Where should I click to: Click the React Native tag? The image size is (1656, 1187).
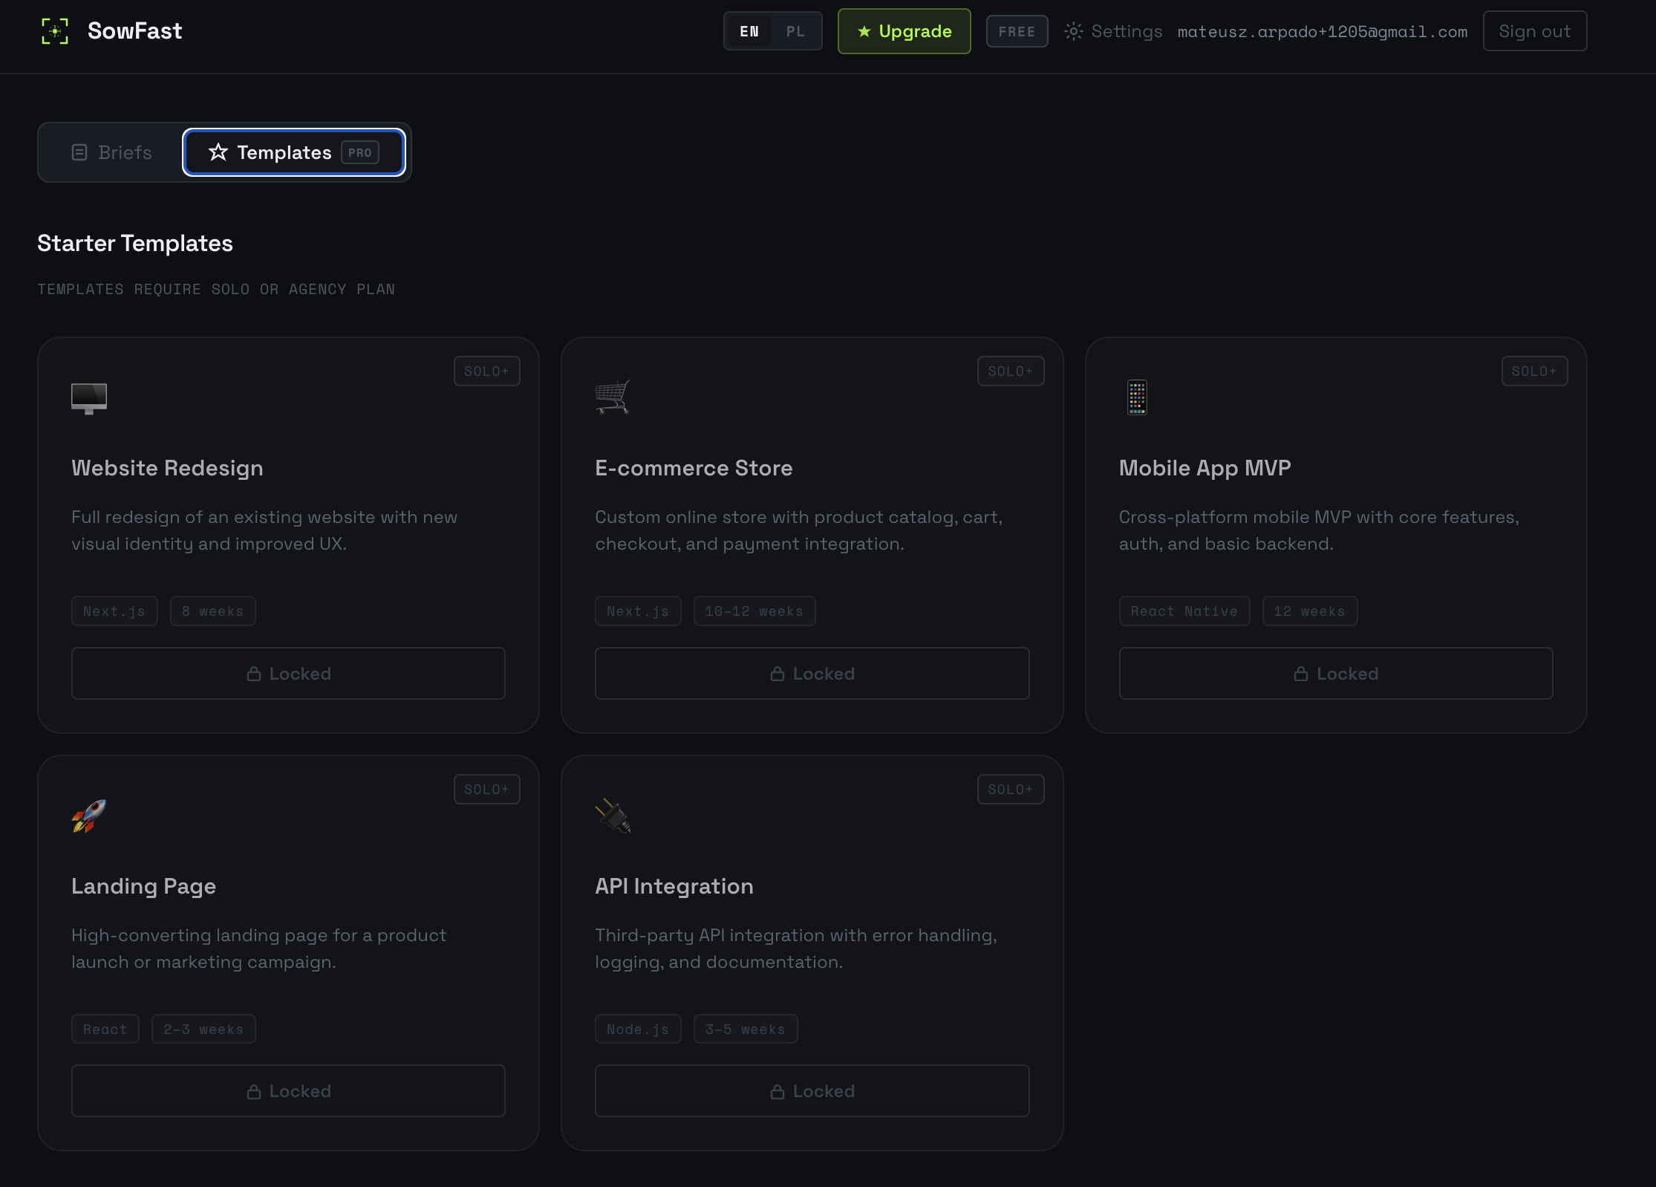click(1184, 611)
